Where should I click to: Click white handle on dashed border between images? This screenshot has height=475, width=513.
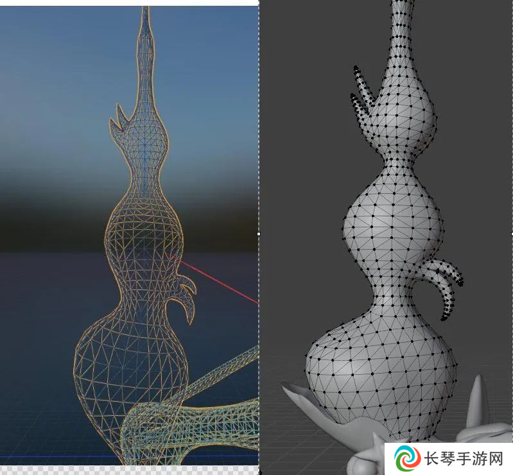(x=259, y=234)
